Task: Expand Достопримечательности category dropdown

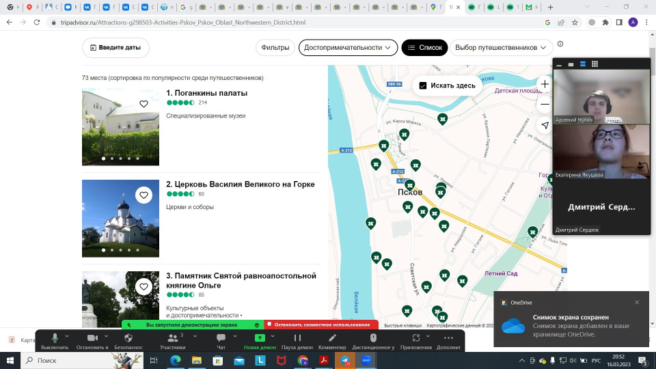Action: 348,48
